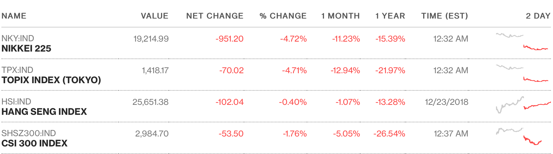Click the TIME (EST) column header
The image size is (553, 154).
click(x=444, y=16)
